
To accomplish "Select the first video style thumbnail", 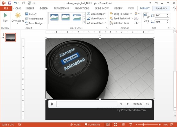I will 54,17.
